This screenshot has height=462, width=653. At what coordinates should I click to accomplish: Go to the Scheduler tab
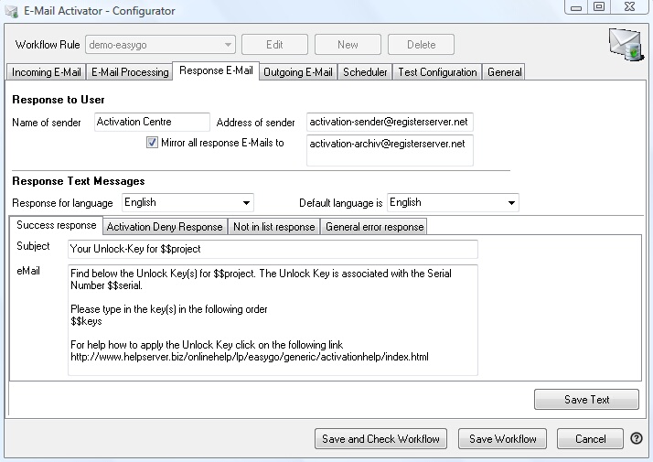(x=365, y=72)
